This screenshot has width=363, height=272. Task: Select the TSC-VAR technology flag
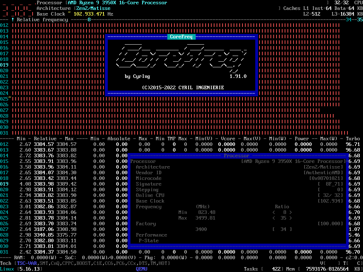pyautogui.click(x=27, y=263)
